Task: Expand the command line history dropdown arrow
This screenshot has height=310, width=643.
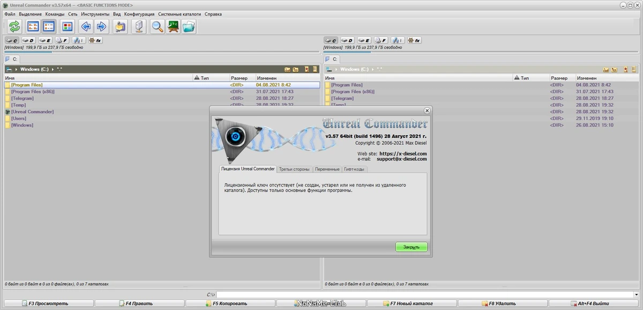Action: click(636, 294)
